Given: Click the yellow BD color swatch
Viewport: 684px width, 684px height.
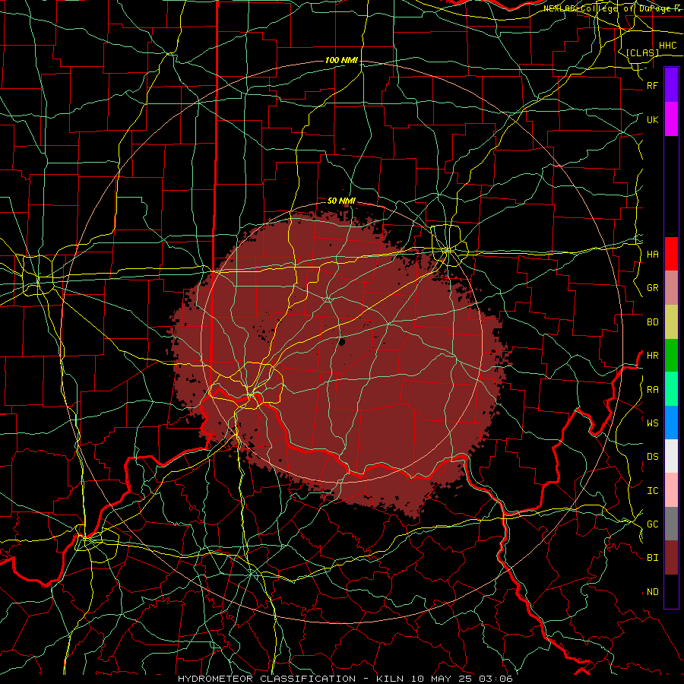Looking at the screenshot, I should [671, 322].
